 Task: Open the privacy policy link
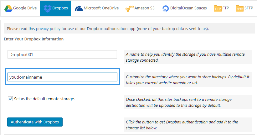click(44, 29)
